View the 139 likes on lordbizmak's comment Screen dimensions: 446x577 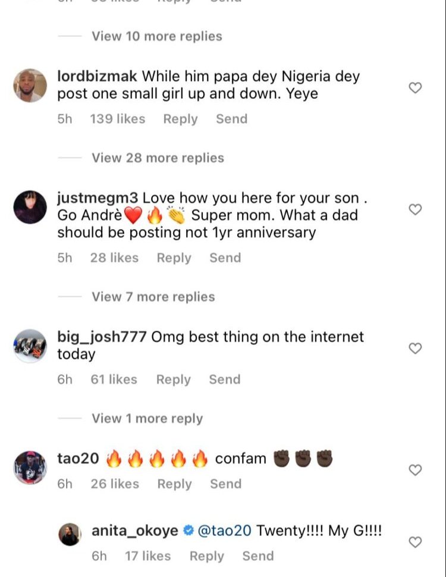tap(117, 119)
